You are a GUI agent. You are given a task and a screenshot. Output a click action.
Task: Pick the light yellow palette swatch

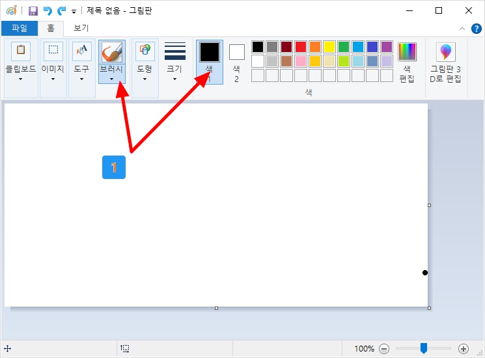point(329,61)
